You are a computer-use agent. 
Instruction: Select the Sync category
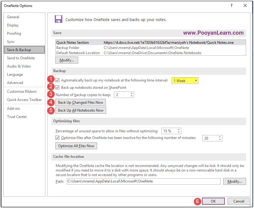(x=24, y=42)
